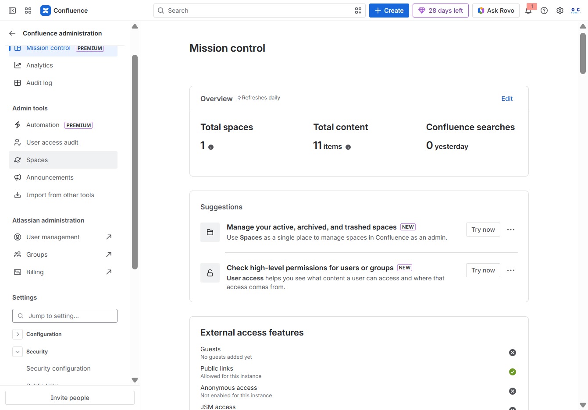Open Security configuration setting
The width and height of the screenshot is (588, 410).
pos(58,368)
